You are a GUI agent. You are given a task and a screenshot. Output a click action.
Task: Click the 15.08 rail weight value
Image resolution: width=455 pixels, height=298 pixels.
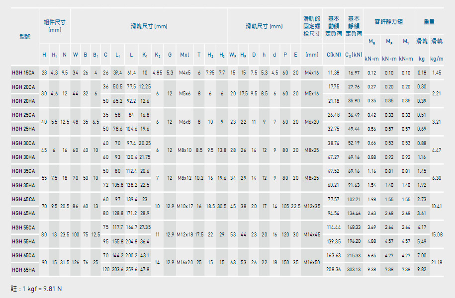pyautogui.click(x=437, y=234)
